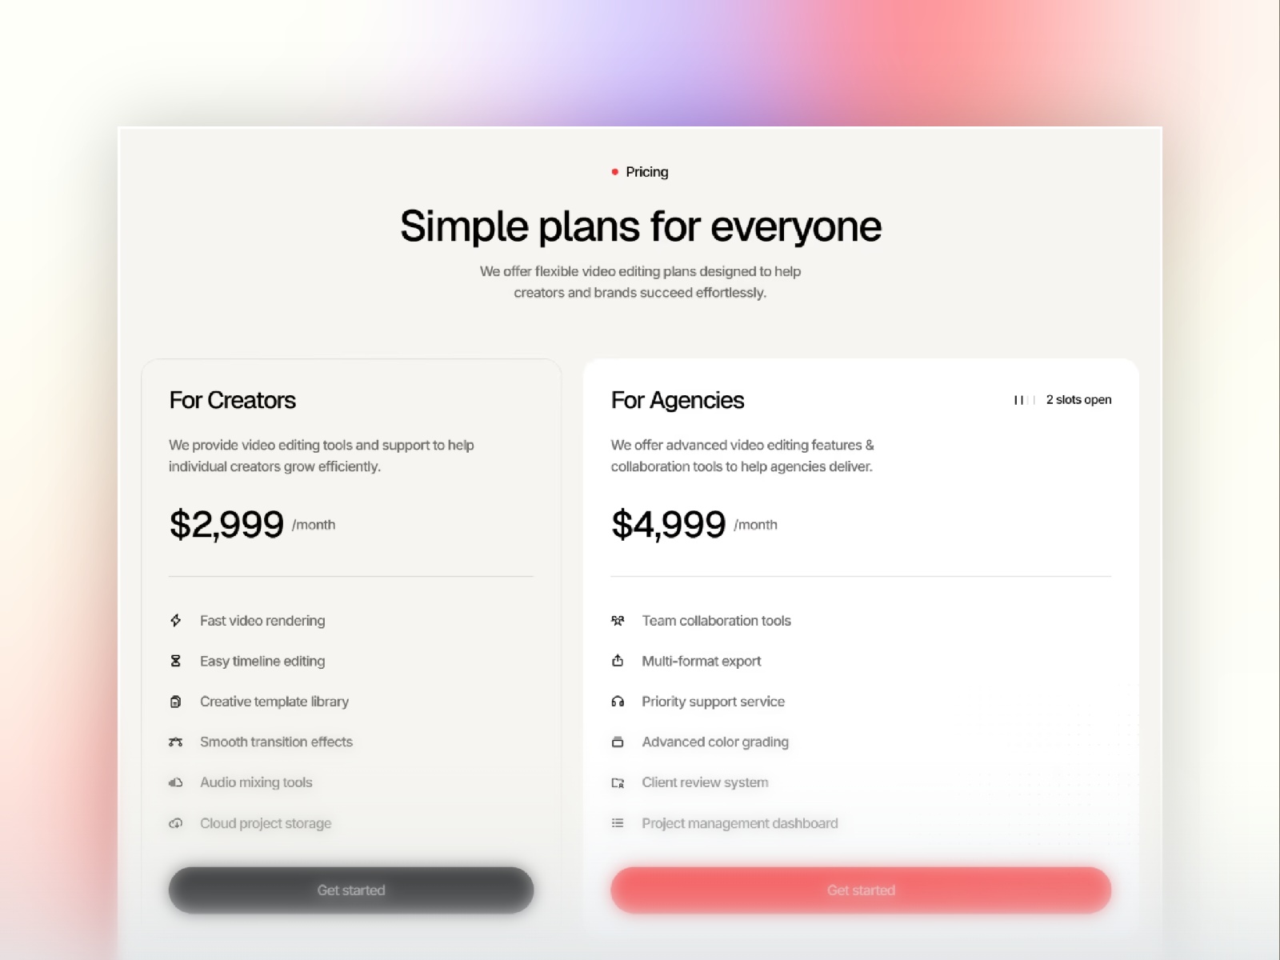Select the share icon next to Multi-format export
Screen dimensions: 1280x960
coord(618,661)
